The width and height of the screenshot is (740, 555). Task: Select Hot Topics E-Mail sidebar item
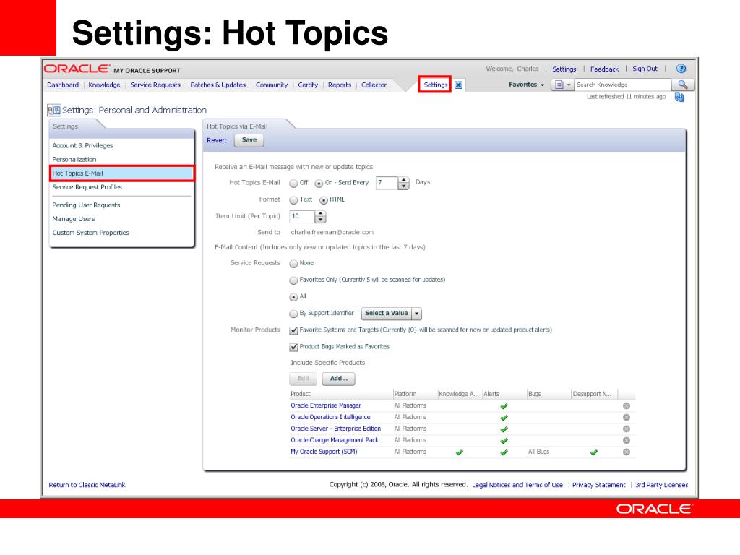coord(121,173)
